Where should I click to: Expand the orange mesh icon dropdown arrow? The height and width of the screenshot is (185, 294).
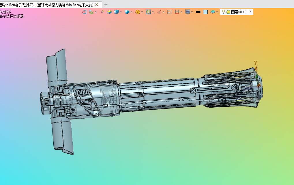(142, 12)
